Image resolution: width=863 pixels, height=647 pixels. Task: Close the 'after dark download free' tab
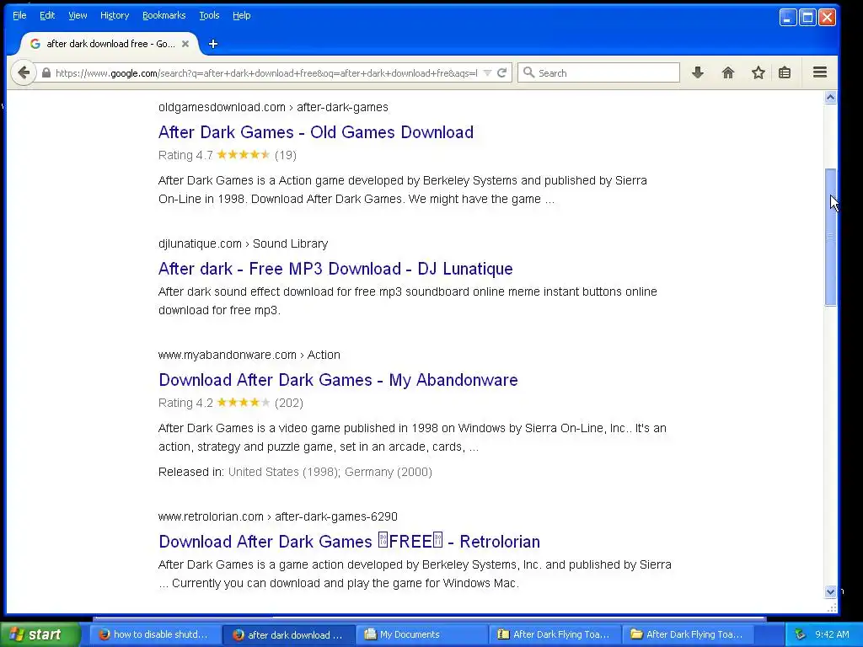pyautogui.click(x=185, y=44)
